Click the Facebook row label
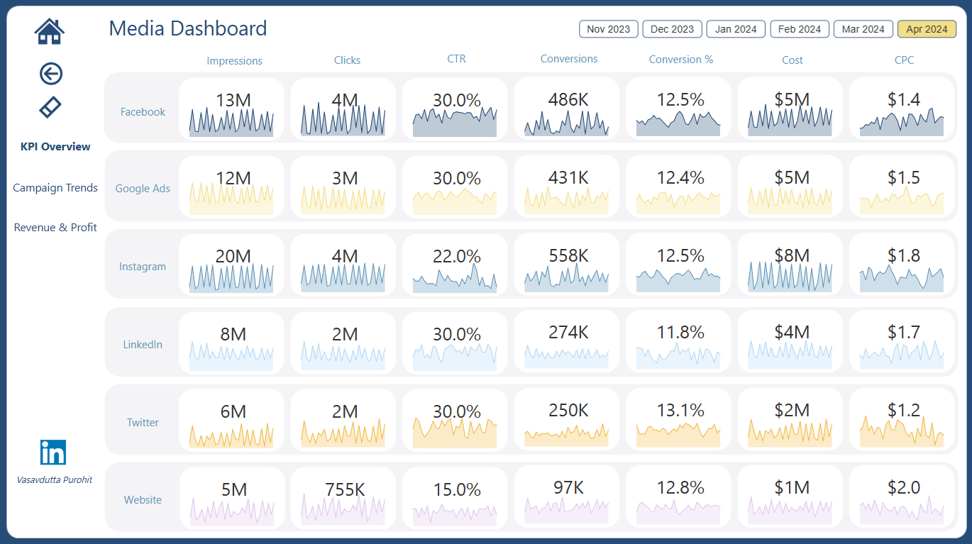The image size is (972, 544). [x=143, y=112]
